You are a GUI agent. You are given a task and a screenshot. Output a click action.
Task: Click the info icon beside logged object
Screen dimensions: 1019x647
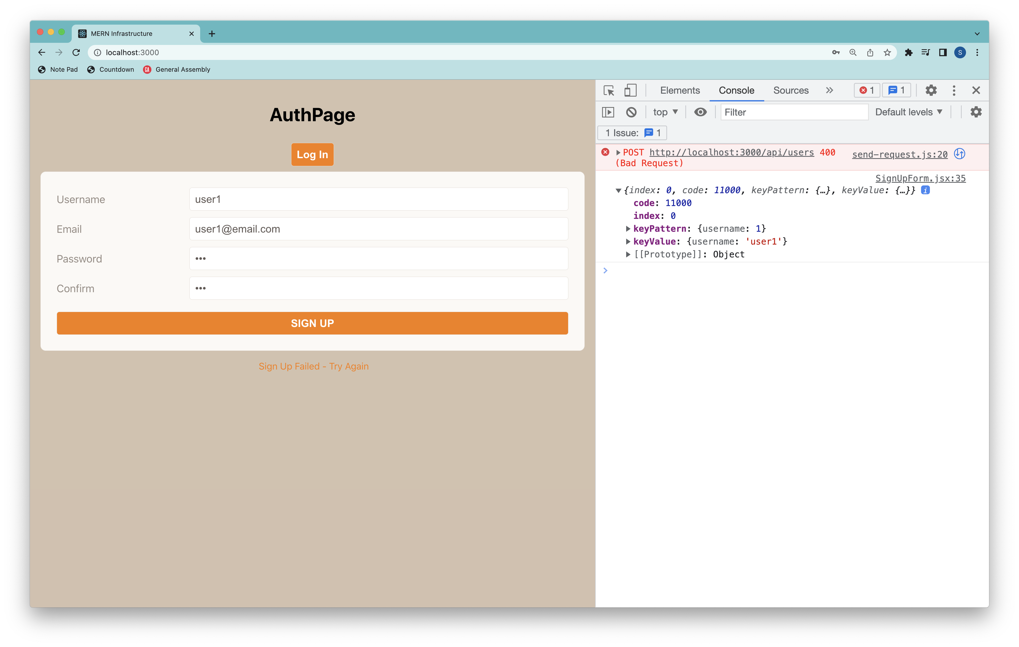tap(925, 191)
